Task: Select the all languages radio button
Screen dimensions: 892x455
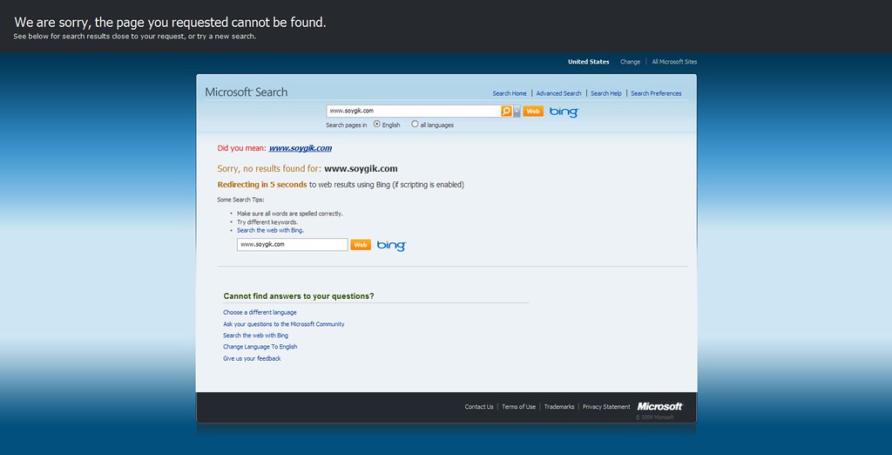Action: 415,124
